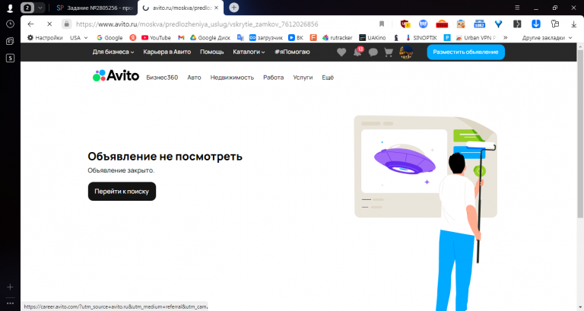
Task: Open Настройки bookmark
Action: tap(45, 37)
